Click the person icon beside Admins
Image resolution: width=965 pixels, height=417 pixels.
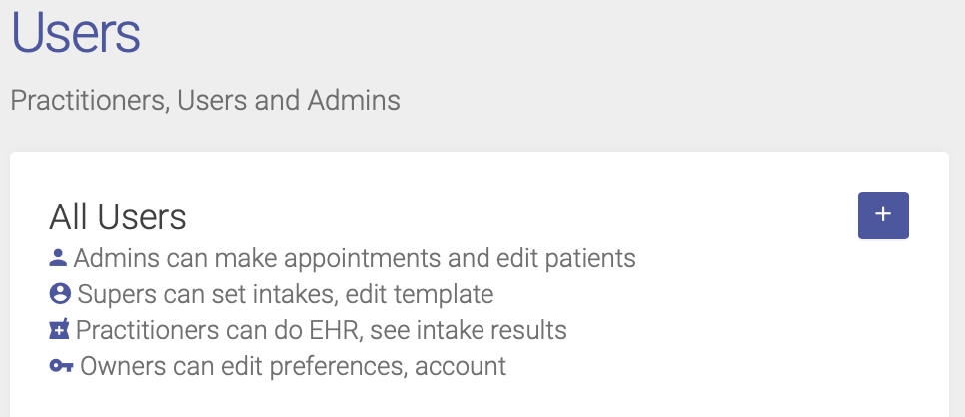58,258
